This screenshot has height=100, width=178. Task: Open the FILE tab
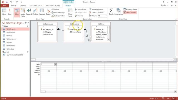(5, 6)
